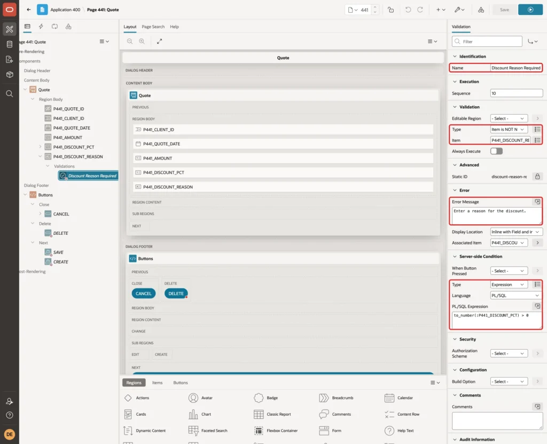
Task: Open the layout menu in center pane
Action: click(432, 41)
